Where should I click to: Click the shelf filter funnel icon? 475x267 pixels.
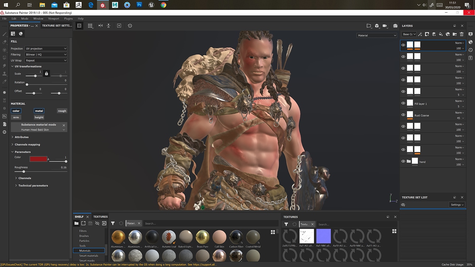tap(113, 223)
